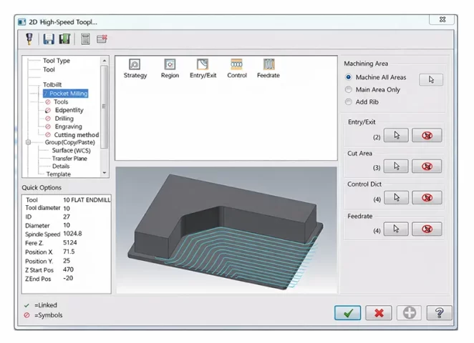Open the calculator icon in toolbar

pos(85,39)
